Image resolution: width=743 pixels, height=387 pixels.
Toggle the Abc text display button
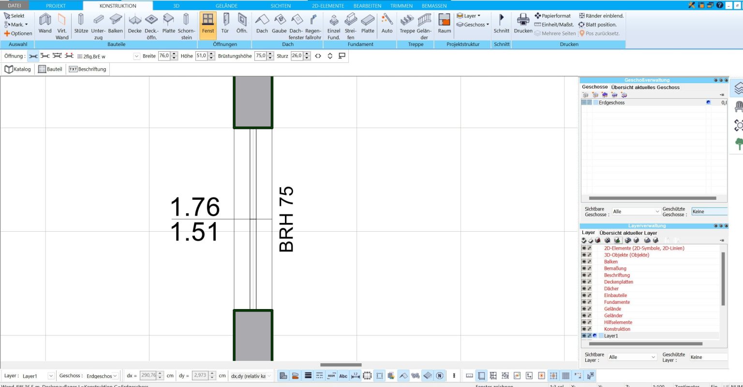pos(343,375)
